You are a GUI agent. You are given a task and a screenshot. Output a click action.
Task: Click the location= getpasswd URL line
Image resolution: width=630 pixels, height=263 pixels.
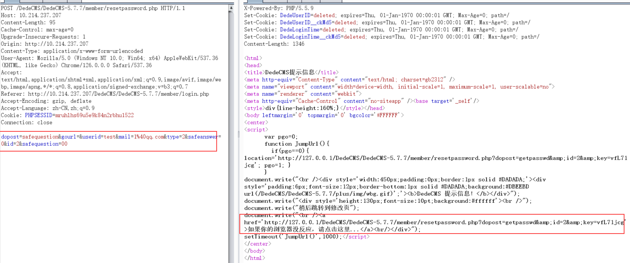[x=436, y=158]
